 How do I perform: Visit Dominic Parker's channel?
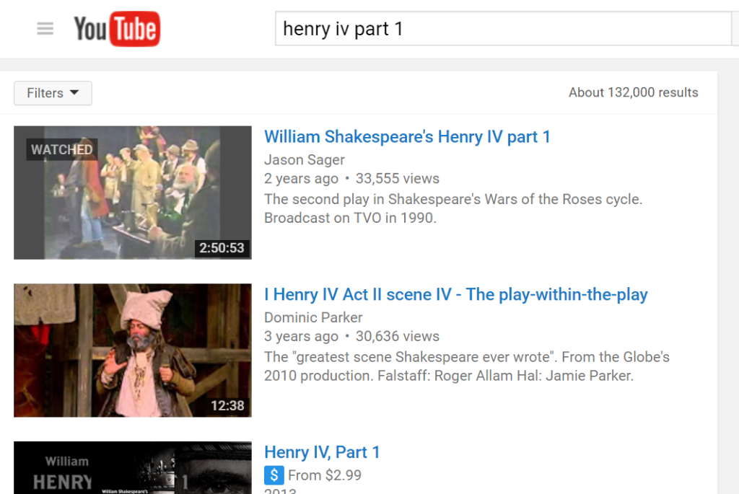pos(313,317)
